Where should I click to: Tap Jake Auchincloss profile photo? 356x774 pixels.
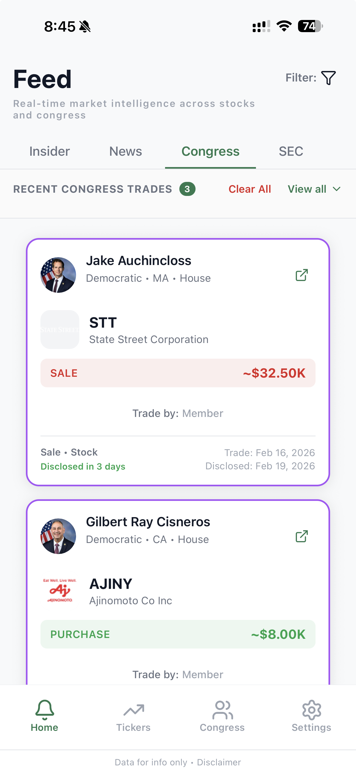coord(58,275)
